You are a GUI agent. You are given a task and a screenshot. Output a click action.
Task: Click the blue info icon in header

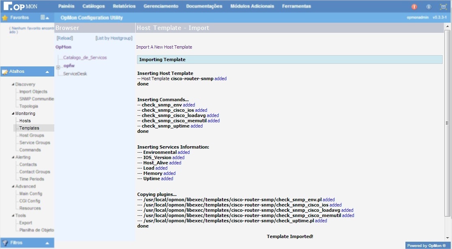pos(429,6)
